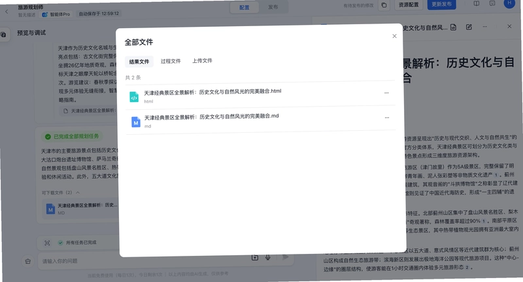Collapse the 可下载文件 (2) list
The image size is (523, 282).
pyautogui.click(x=78, y=192)
